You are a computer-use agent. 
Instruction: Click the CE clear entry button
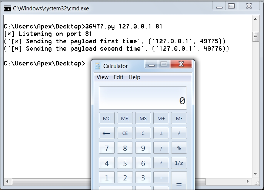click(125, 133)
